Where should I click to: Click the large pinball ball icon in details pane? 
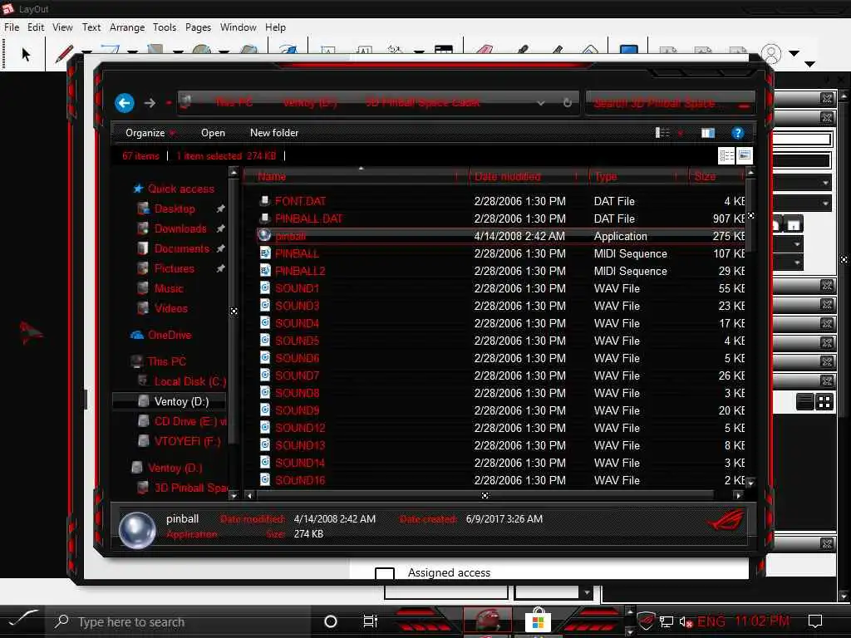click(x=137, y=530)
